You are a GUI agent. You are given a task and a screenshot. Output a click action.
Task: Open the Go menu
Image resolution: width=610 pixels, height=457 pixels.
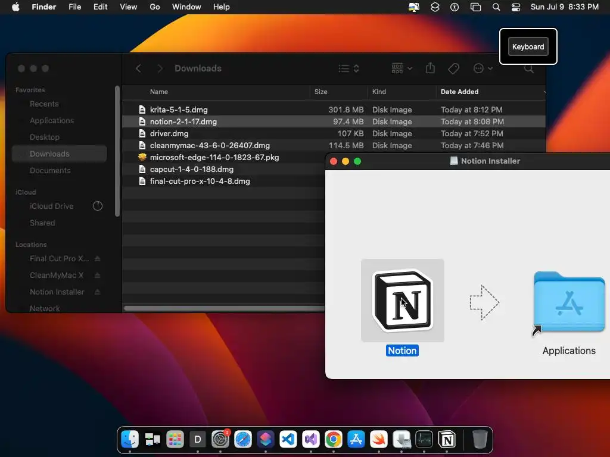pyautogui.click(x=155, y=7)
